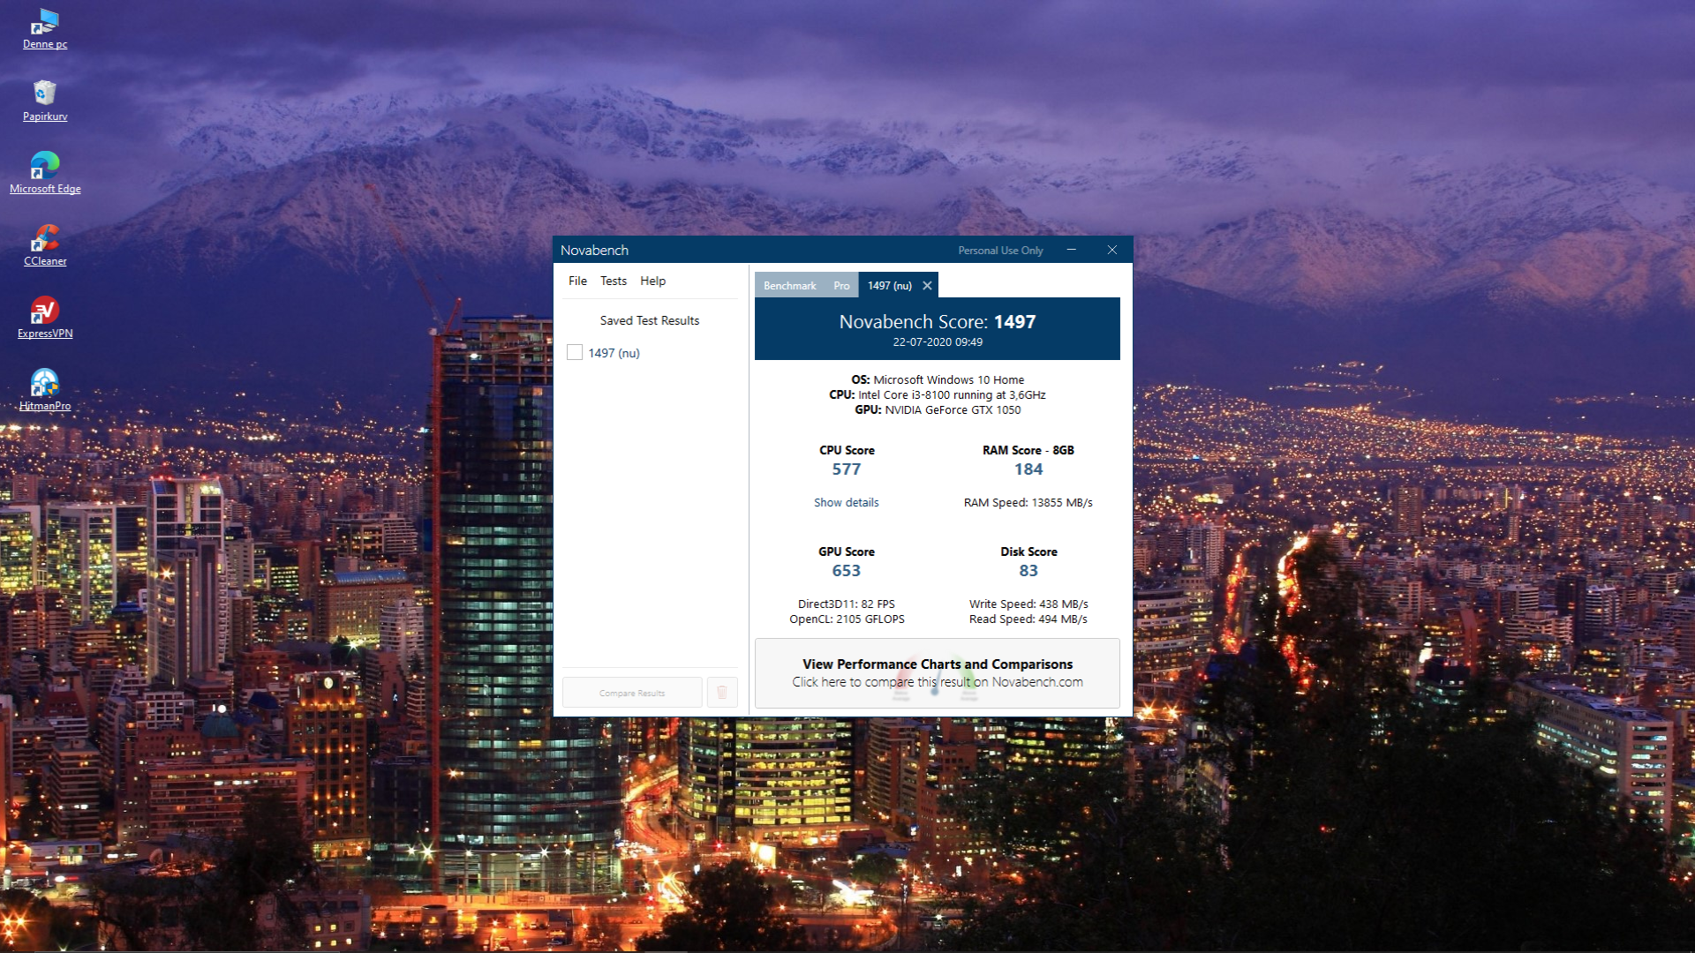This screenshot has width=1695, height=953.
Task: Switch to the Pro tab
Action: coord(841,286)
